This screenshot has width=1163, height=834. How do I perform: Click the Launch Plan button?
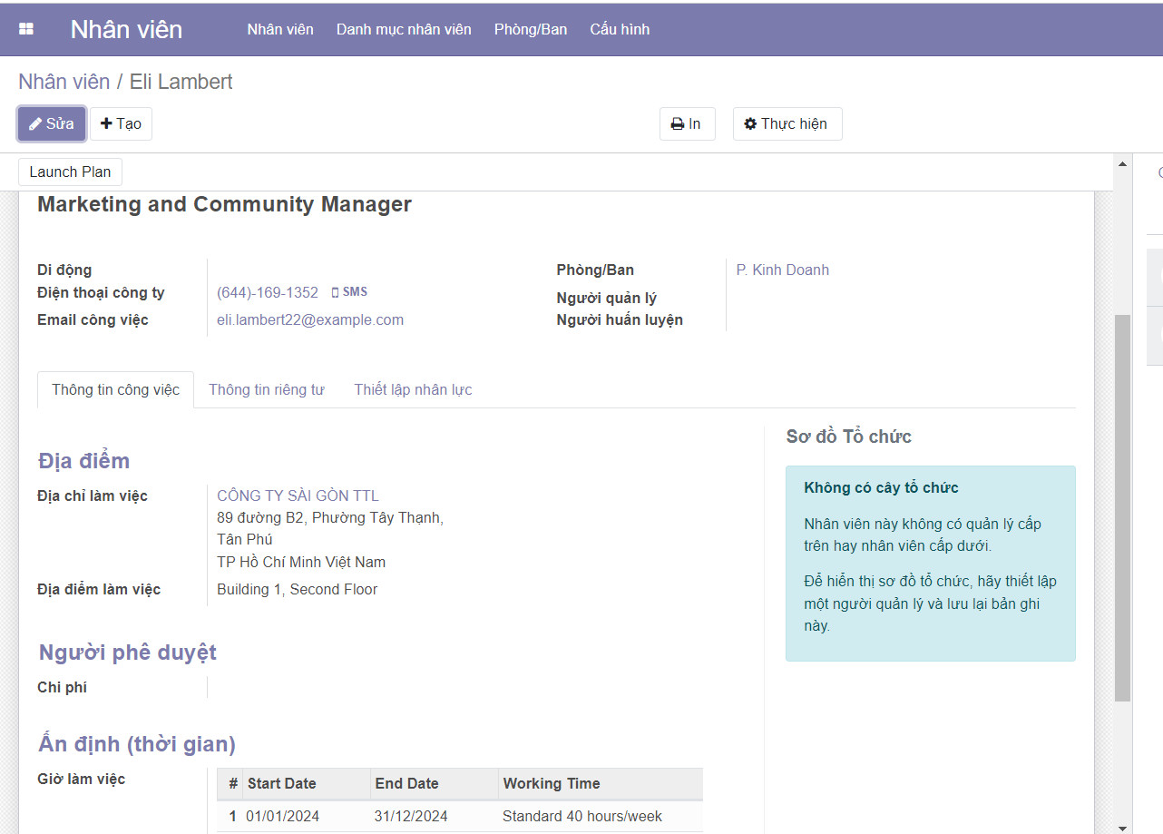pyautogui.click(x=70, y=172)
